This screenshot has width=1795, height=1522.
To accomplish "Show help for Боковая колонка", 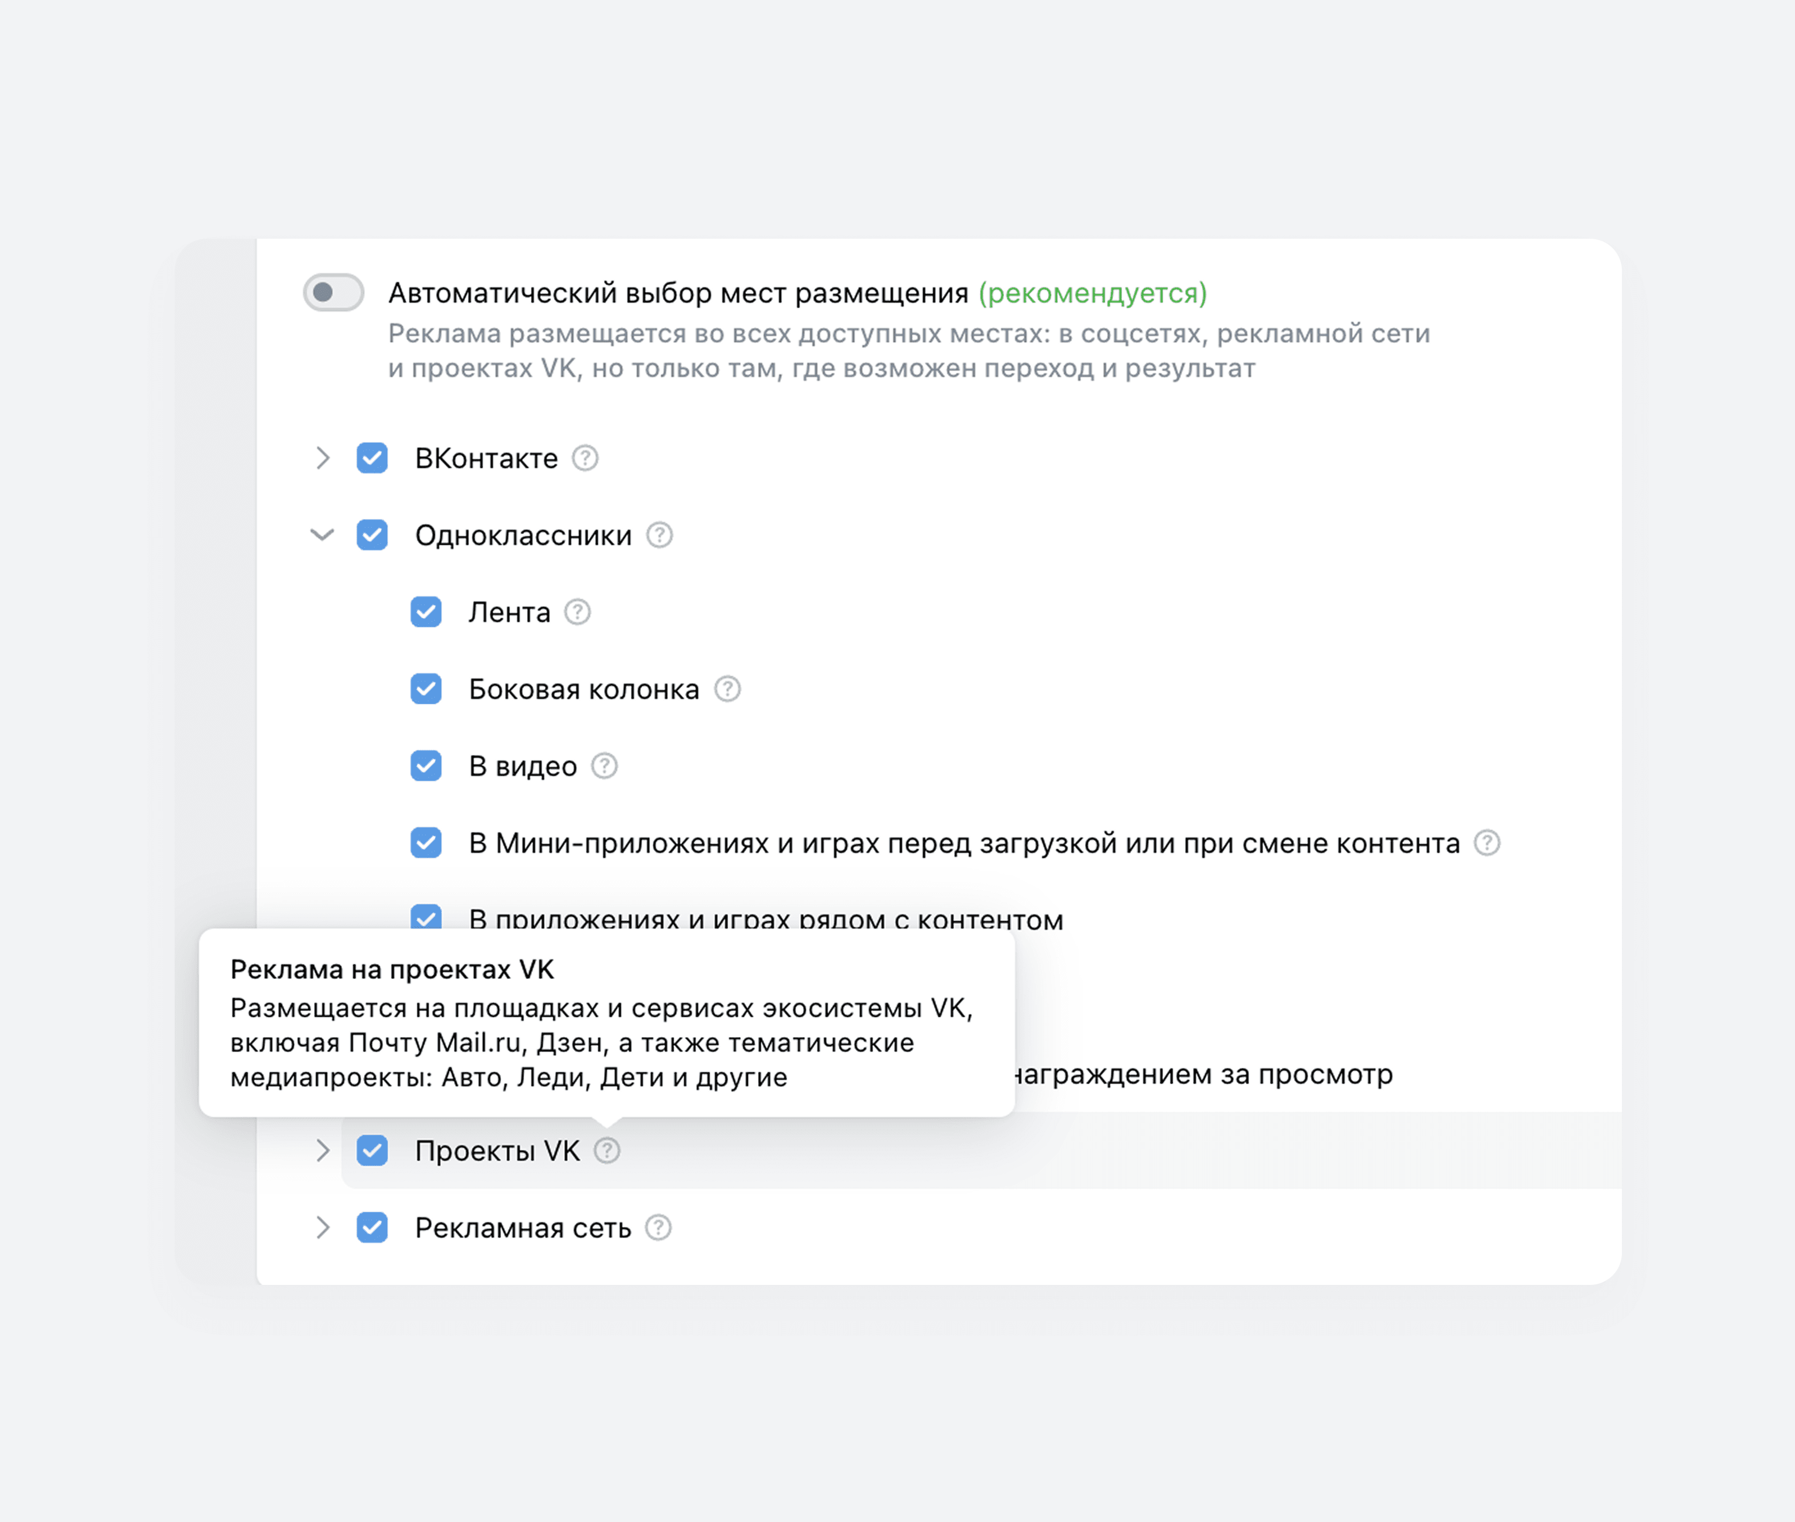I will click(728, 688).
